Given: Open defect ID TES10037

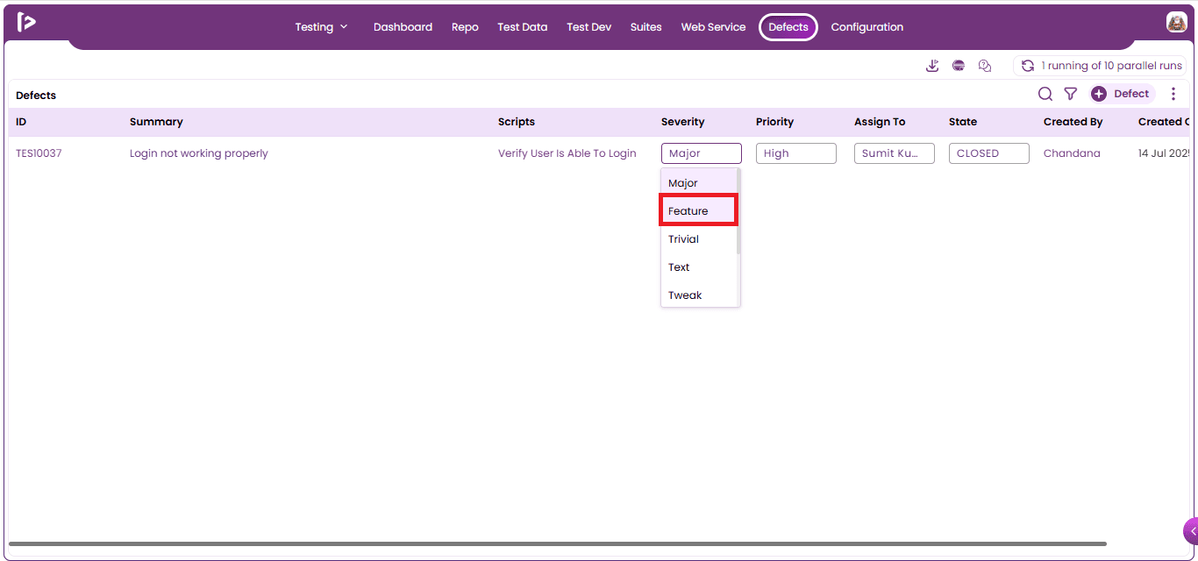Looking at the screenshot, I should (x=39, y=153).
